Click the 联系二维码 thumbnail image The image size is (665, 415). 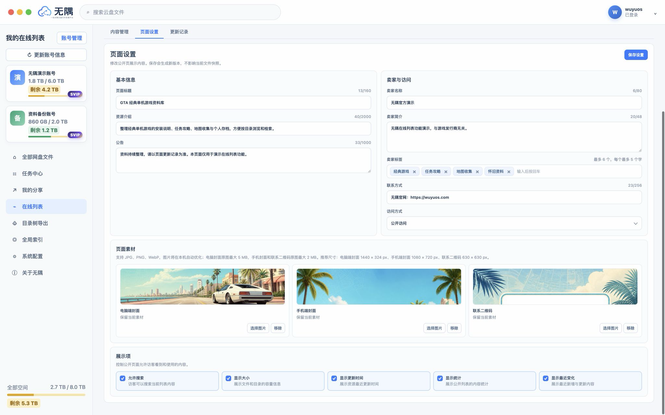coord(555,287)
